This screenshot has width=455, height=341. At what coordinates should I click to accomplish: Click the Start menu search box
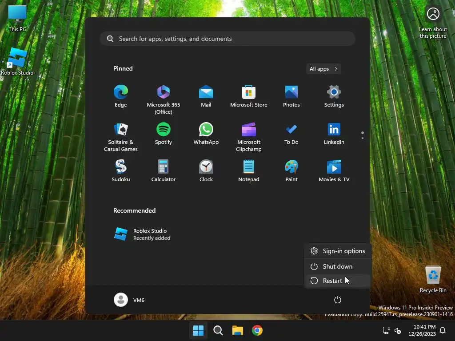(x=227, y=39)
